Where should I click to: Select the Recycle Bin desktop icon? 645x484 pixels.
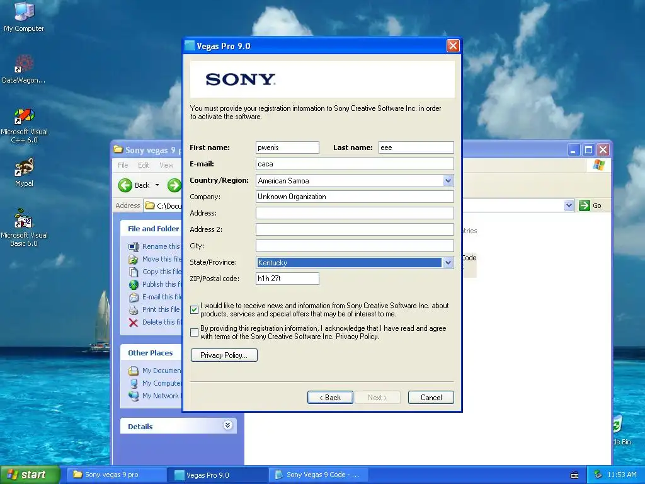(x=622, y=431)
